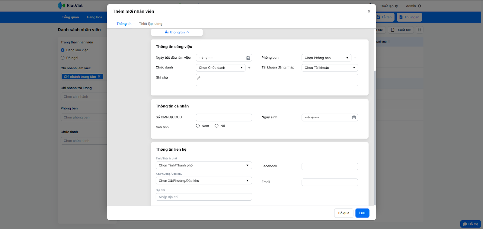Expand Chọn Phòng ban dropdown
The width and height of the screenshot is (483, 229).
tap(326, 58)
